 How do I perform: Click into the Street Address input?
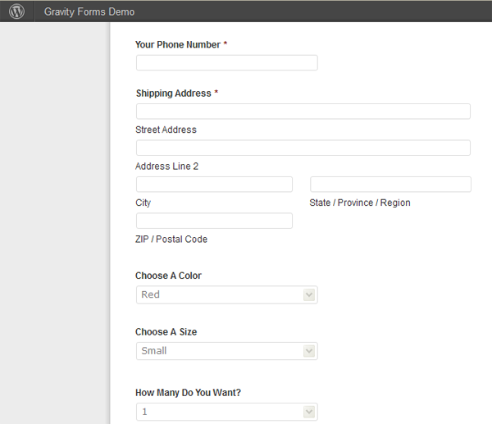tap(303, 112)
